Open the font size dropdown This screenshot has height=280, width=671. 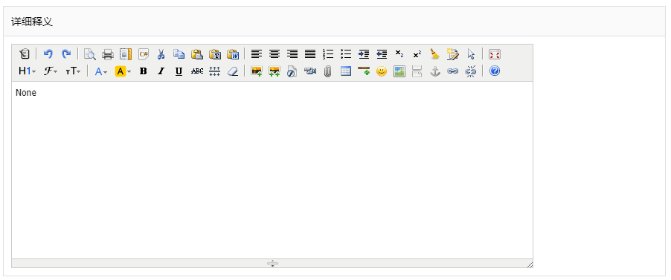point(73,71)
